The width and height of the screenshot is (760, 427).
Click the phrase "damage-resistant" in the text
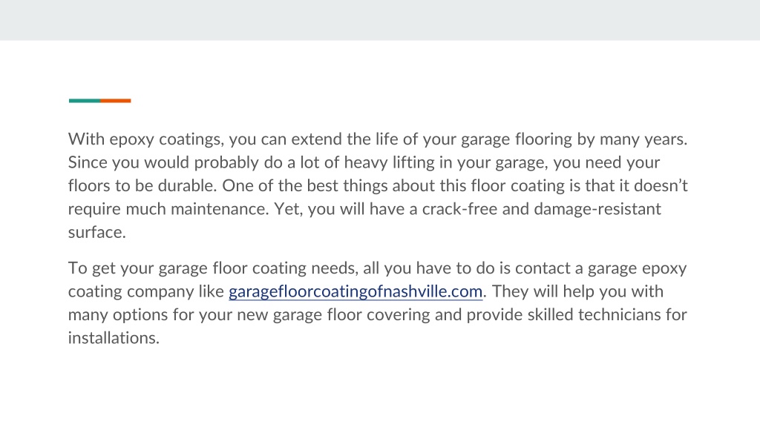[x=597, y=209]
